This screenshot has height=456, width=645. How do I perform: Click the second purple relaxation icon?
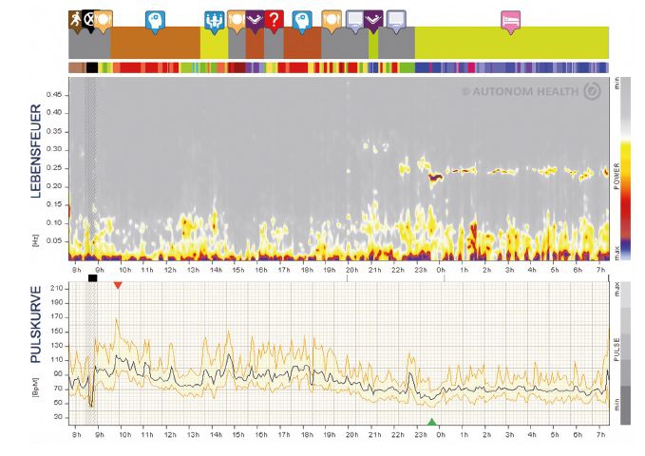[373, 18]
